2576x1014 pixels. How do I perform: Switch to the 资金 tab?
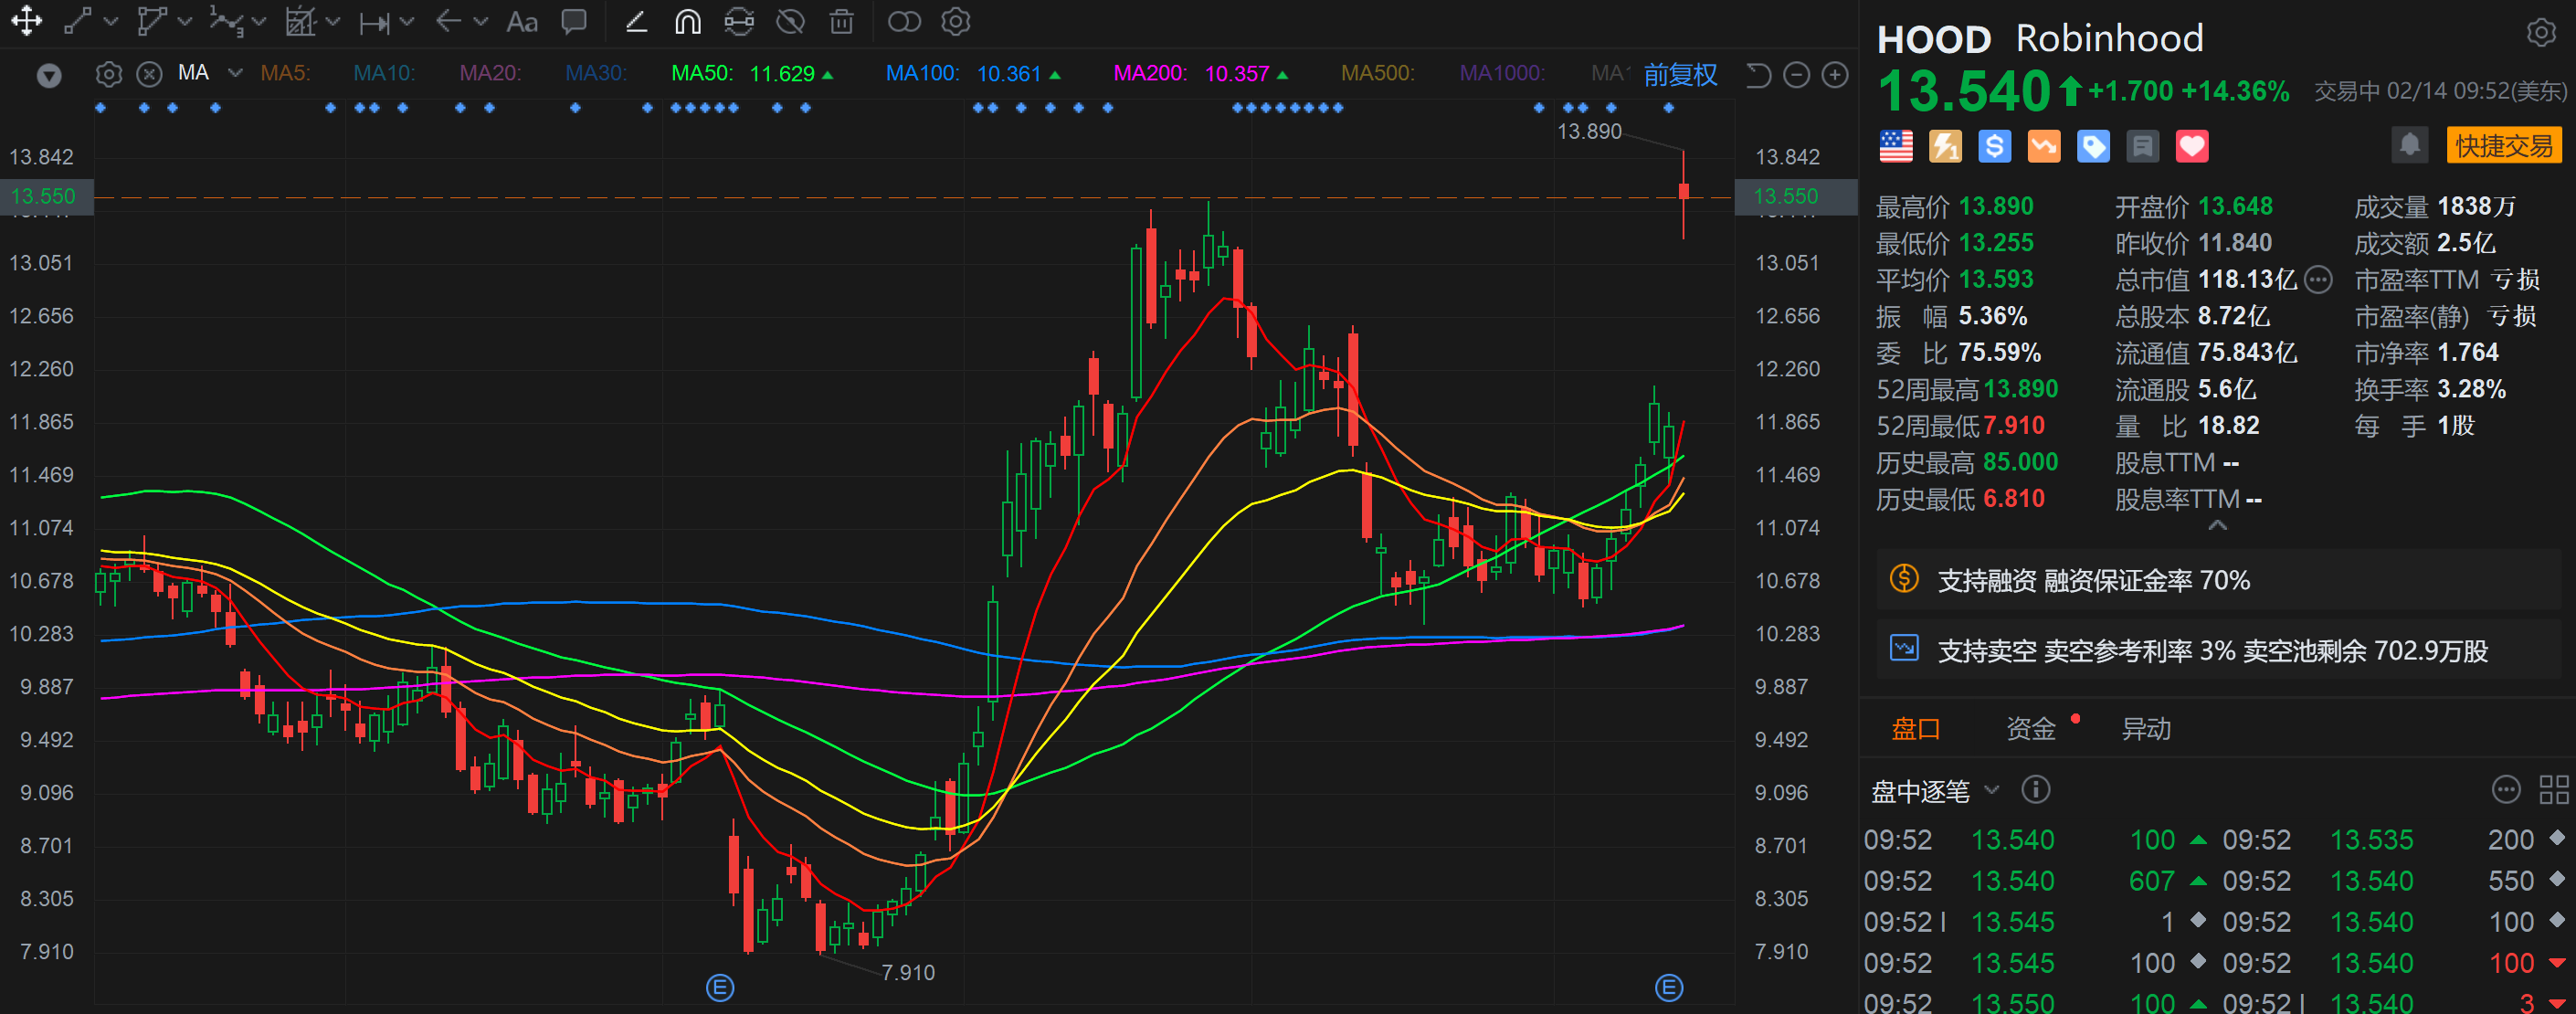click(2030, 729)
